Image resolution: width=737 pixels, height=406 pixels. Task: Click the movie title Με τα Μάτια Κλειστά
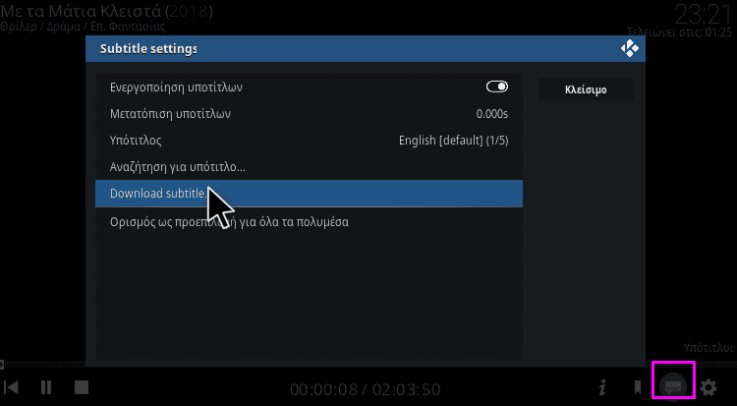pyautogui.click(x=81, y=11)
